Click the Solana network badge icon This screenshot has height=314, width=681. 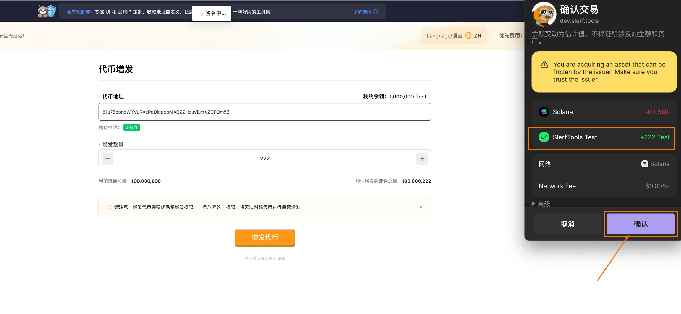(x=644, y=164)
